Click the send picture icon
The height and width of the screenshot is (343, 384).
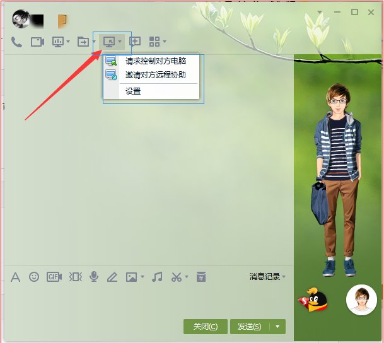coord(132,277)
